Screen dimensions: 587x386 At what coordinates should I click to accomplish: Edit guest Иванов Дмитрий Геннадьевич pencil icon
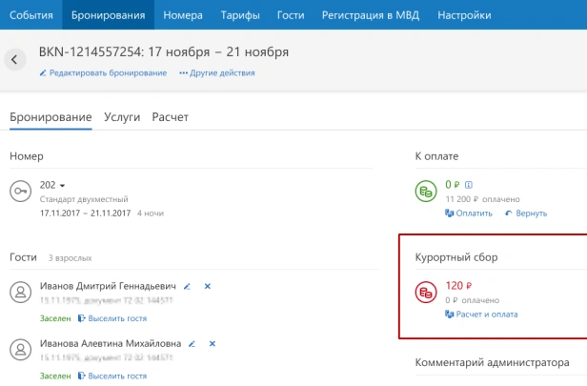click(188, 286)
